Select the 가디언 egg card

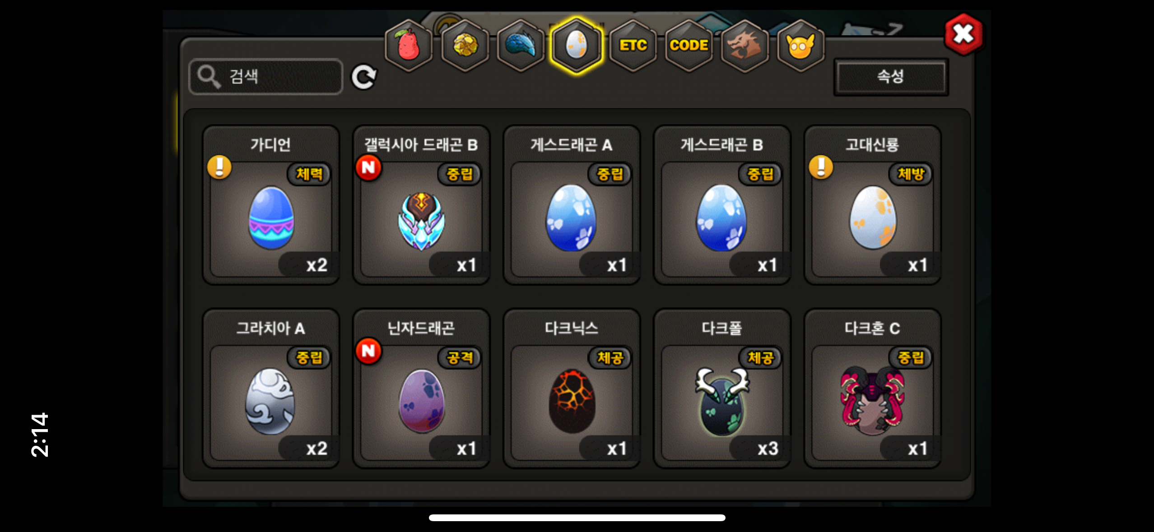point(271,205)
